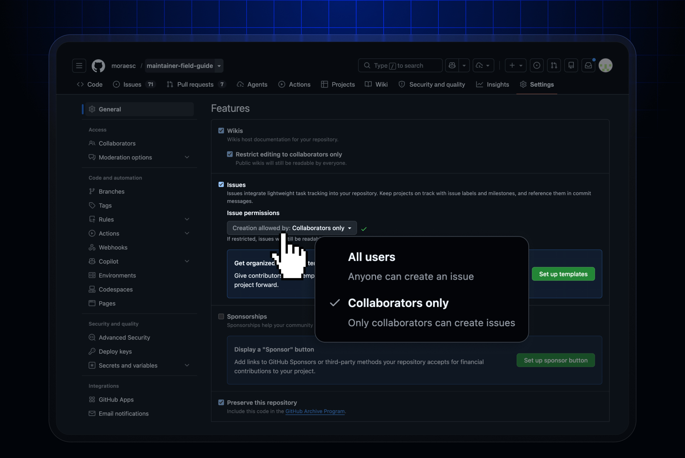Viewport: 685px width, 458px height.
Task: Go to the Pull requests tab
Action: 196,84
